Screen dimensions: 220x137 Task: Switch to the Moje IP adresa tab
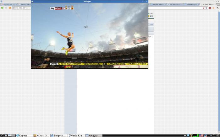click(158, 4)
